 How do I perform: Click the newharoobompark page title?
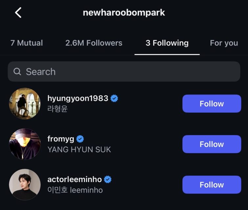click(124, 13)
